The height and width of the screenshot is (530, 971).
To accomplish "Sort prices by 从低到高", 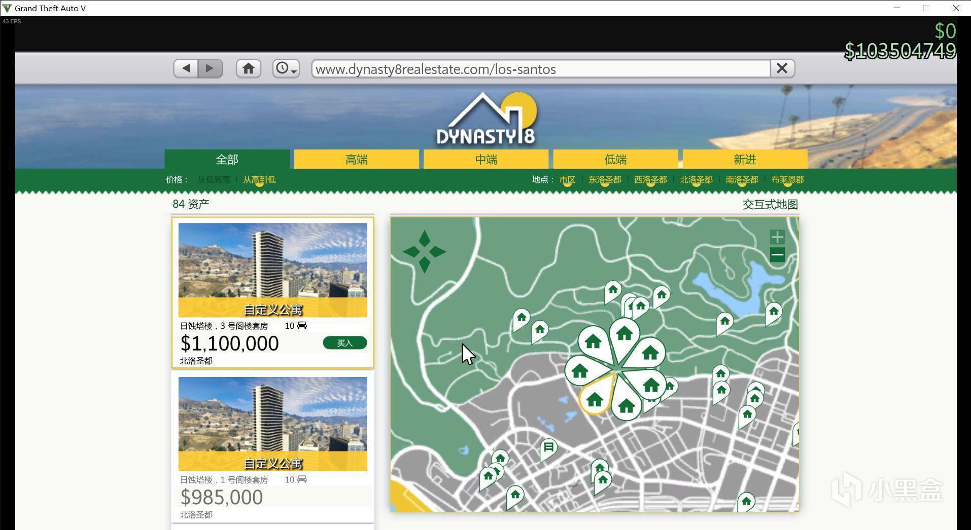I will pyautogui.click(x=214, y=180).
